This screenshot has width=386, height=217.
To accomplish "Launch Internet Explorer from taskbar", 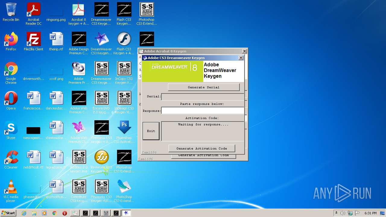I will (24, 213).
